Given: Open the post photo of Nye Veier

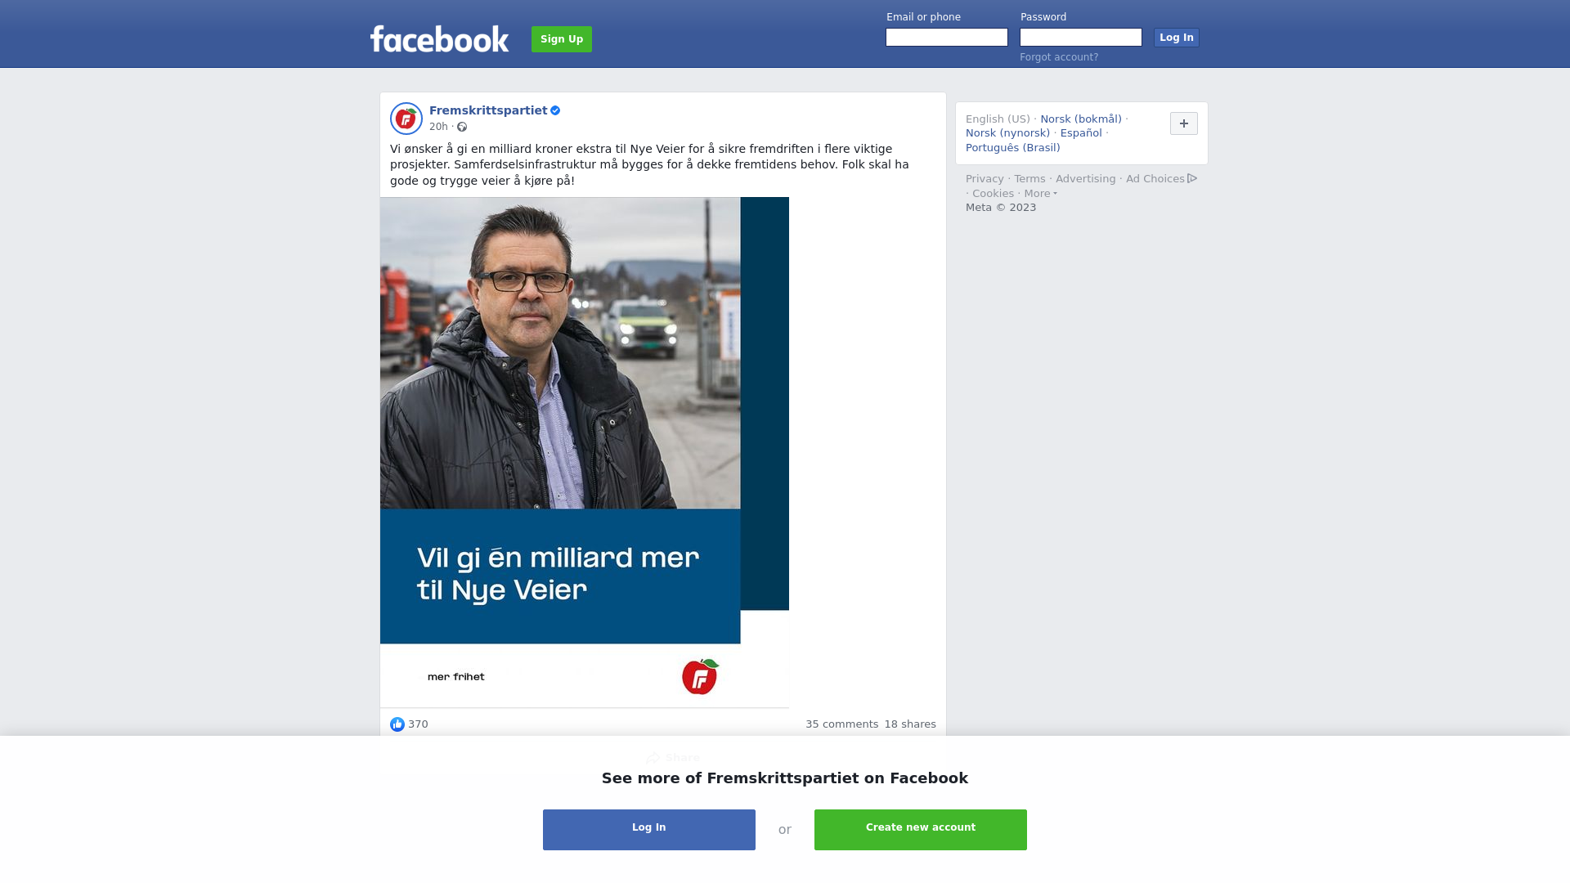Looking at the screenshot, I should pos(585,452).
